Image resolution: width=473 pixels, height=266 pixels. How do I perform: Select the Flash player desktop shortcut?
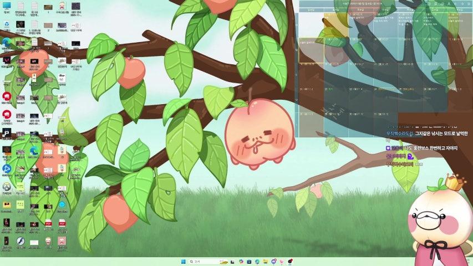pyautogui.click(x=21, y=242)
